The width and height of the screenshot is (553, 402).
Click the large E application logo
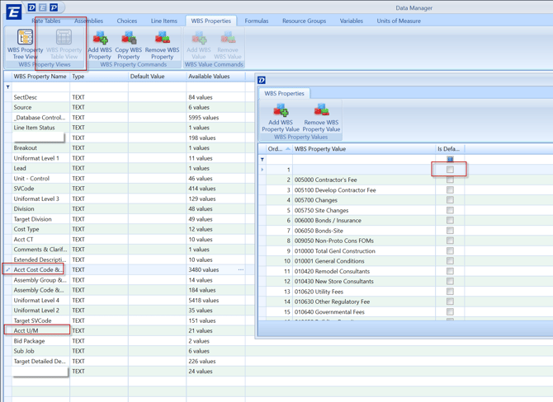click(x=13, y=12)
